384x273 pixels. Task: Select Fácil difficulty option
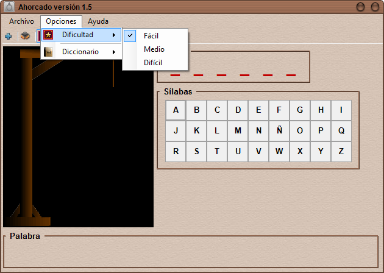point(151,36)
